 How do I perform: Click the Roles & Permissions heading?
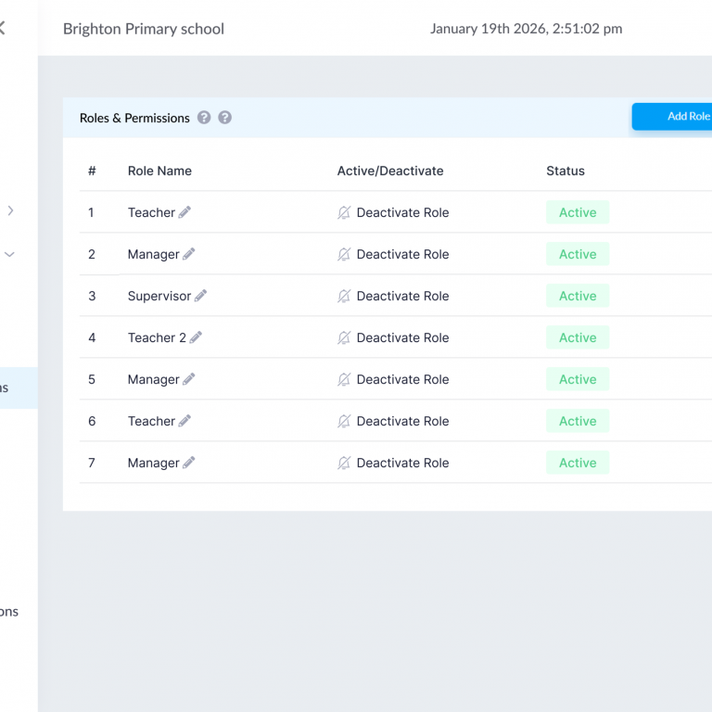(x=134, y=118)
